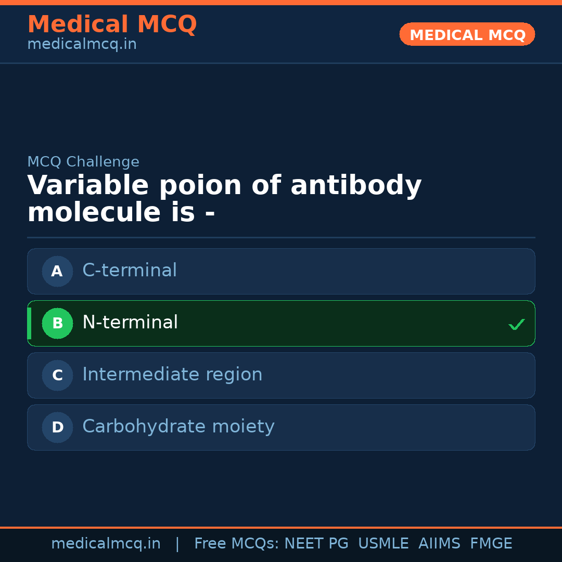Click the antibody molecule question text
The image size is (562, 562).
coord(224,199)
